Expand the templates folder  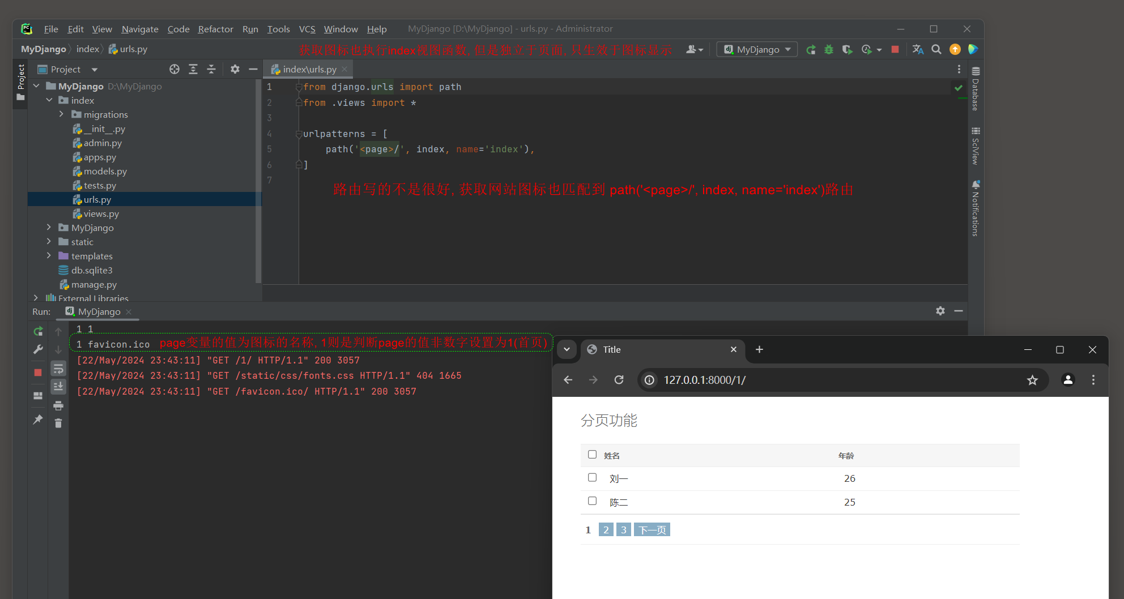[49, 256]
